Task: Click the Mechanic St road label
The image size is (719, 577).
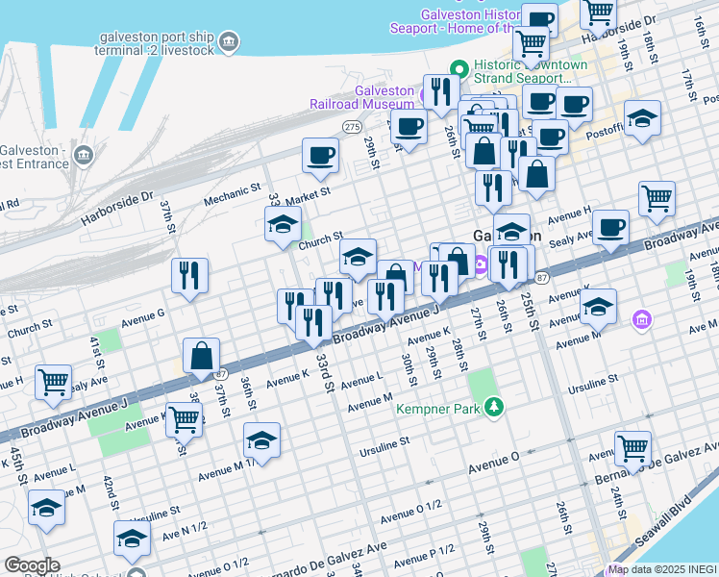Action: (233, 194)
